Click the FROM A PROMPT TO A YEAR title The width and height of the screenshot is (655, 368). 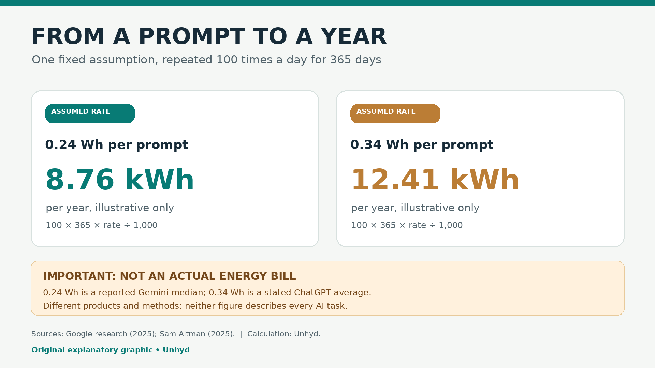209,37
